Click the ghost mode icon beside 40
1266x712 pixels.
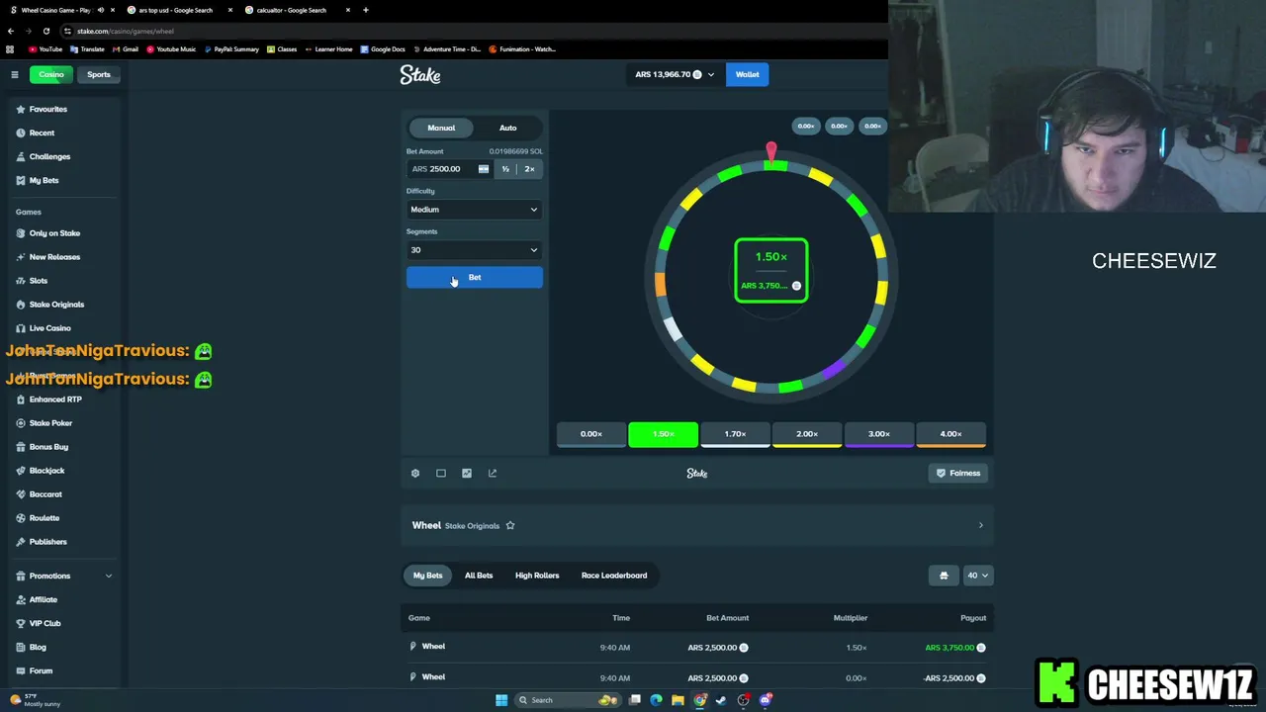944,576
